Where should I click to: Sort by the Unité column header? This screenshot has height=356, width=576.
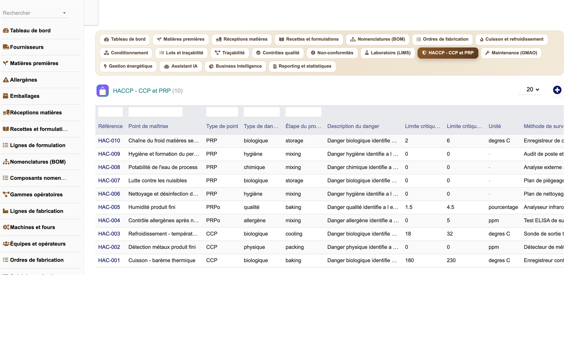coord(495,126)
